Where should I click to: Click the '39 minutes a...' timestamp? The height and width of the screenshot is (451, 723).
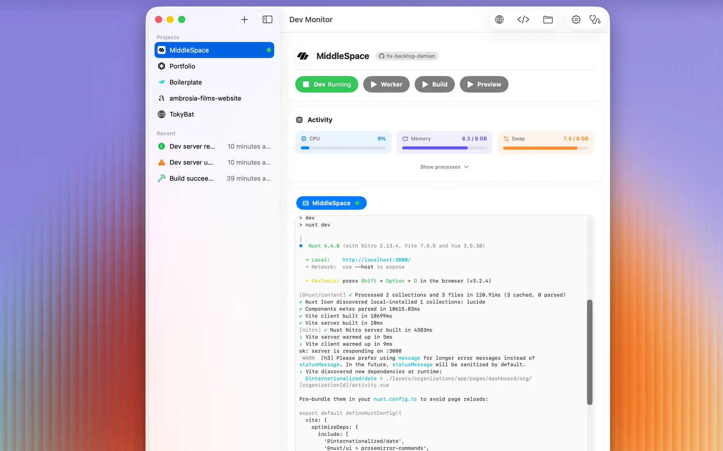coord(249,179)
